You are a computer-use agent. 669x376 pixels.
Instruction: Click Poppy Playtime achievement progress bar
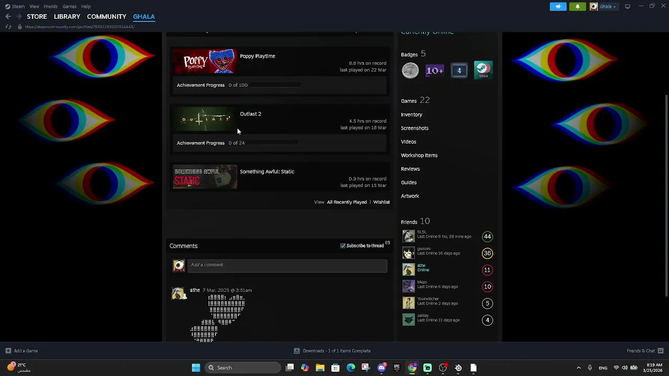275,85
